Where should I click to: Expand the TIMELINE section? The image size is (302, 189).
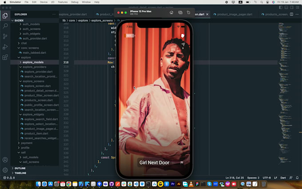coord(20,173)
